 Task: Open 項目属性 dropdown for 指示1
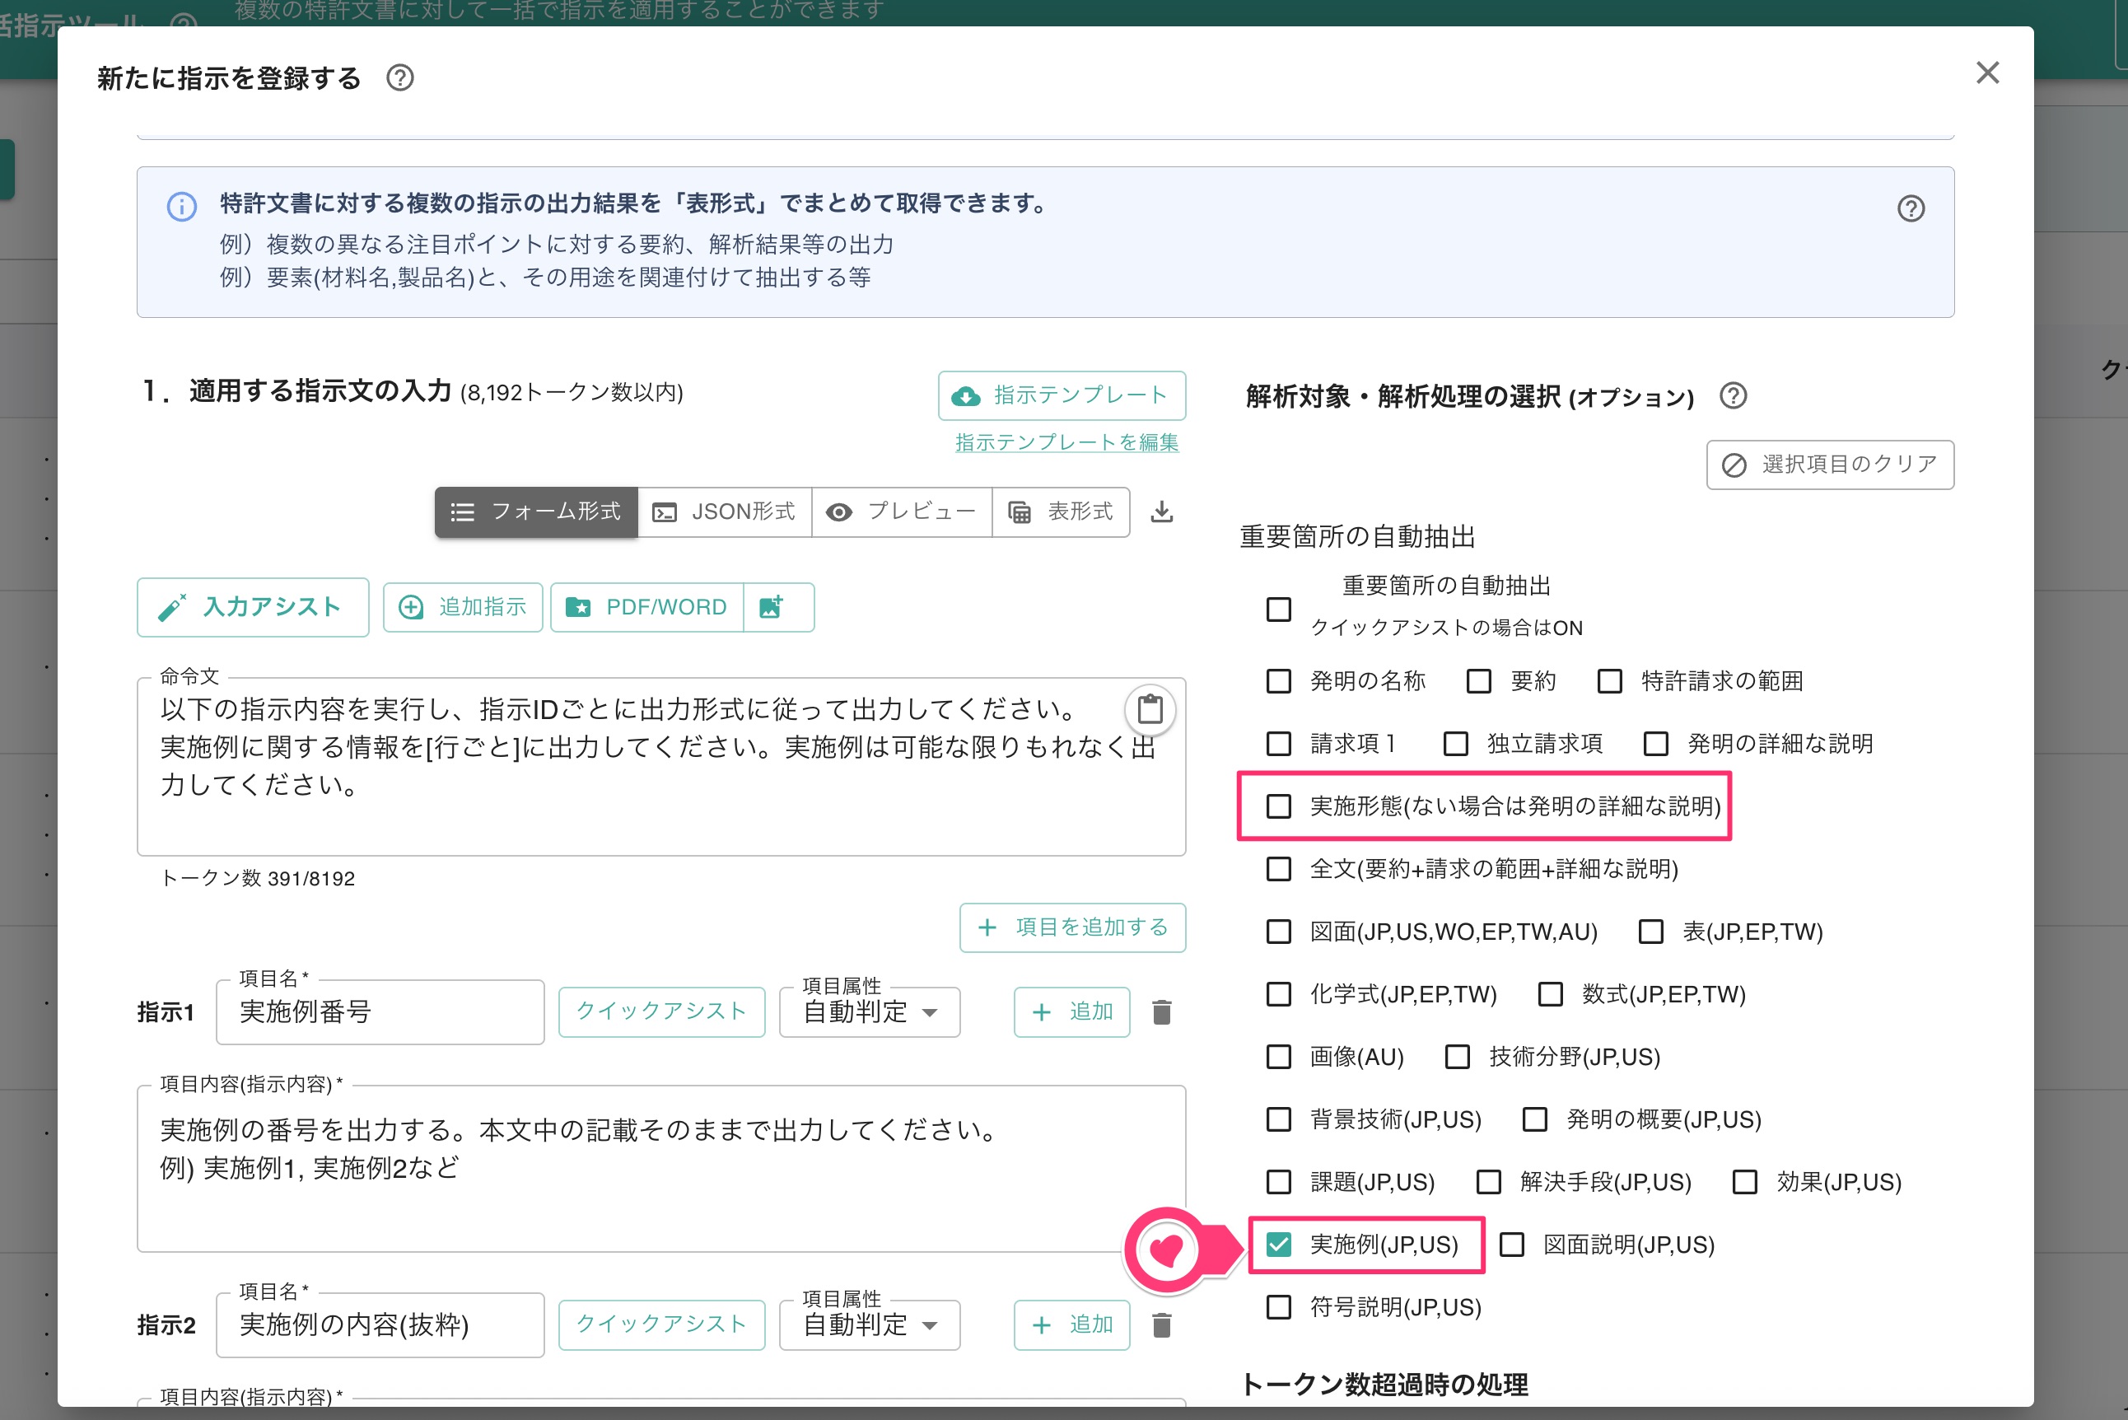870,1011
